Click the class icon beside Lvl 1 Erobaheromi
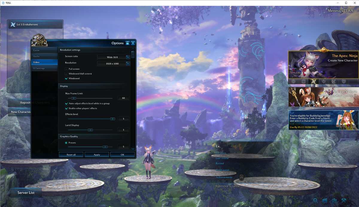The height and width of the screenshot is (207, 359). [x=13, y=24]
